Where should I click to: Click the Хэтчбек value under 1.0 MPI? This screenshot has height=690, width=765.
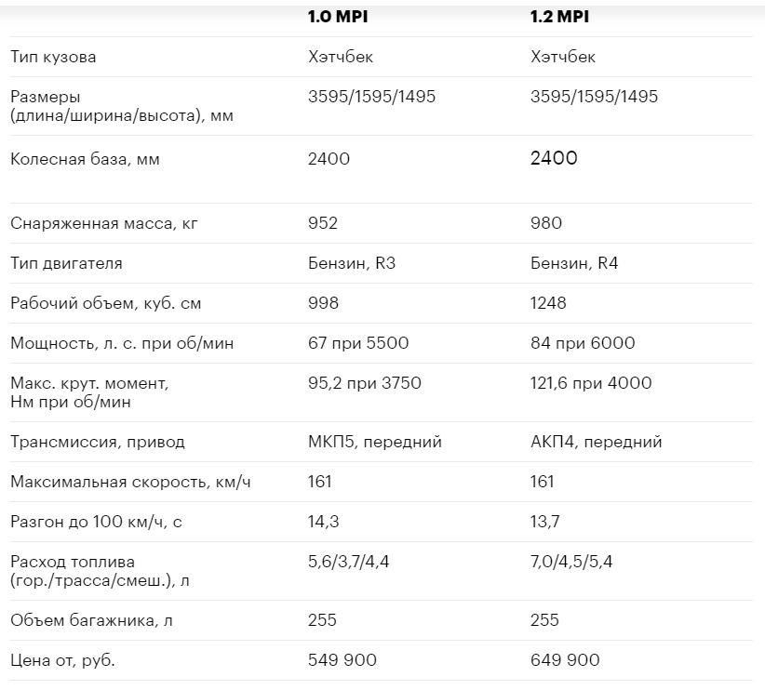[x=341, y=57]
